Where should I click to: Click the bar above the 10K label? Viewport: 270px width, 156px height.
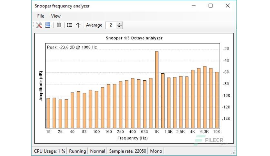coord(217,100)
